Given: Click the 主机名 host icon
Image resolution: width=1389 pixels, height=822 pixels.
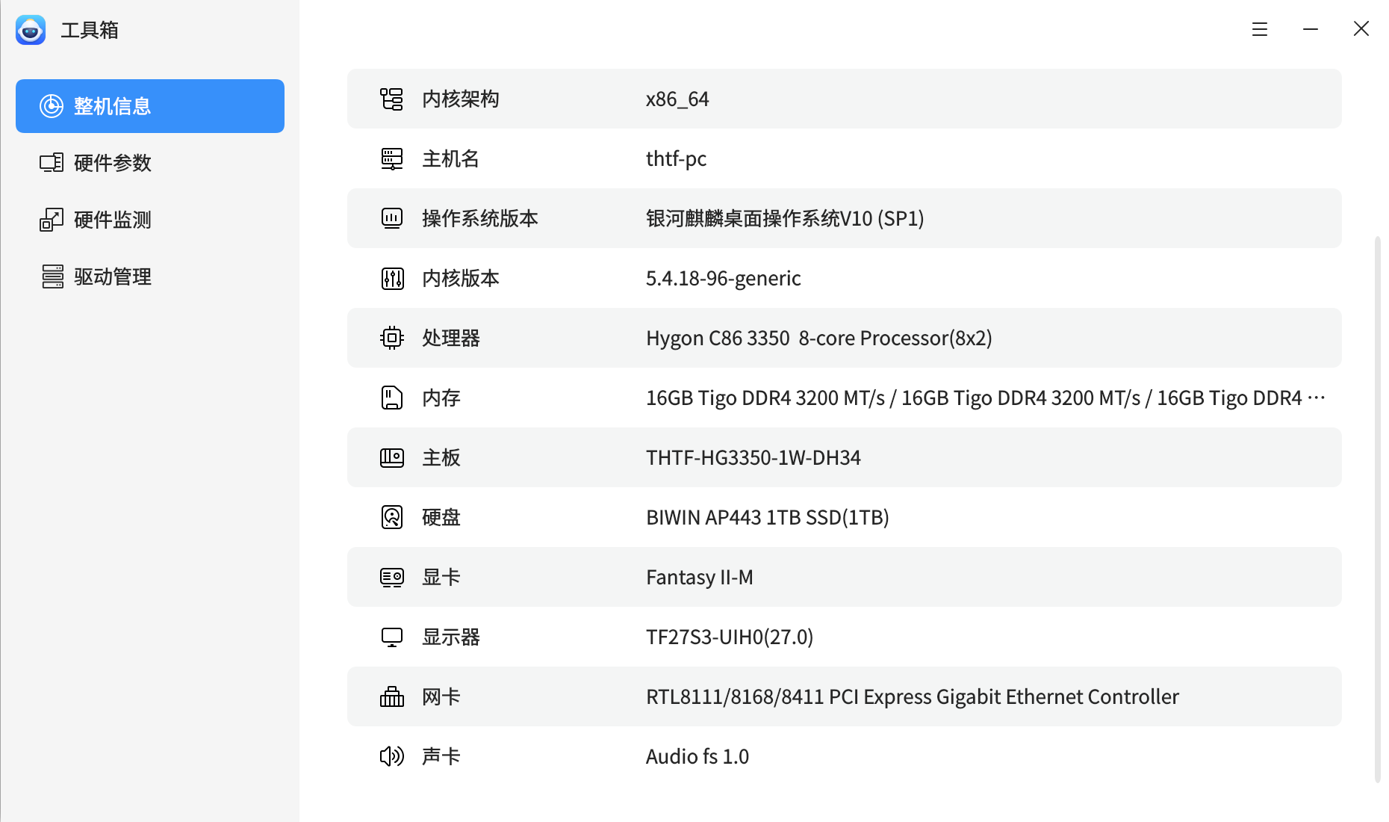Looking at the screenshot, I should click(x=391, y=158).
